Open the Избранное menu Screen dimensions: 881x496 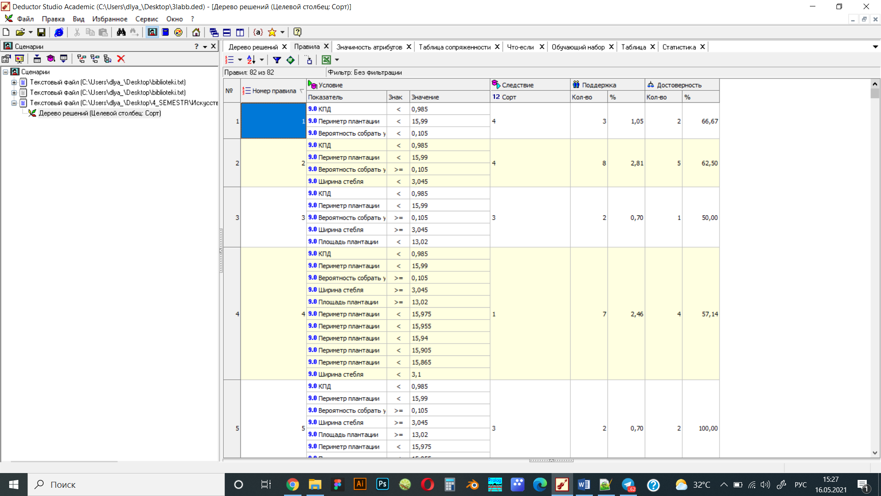(x=110, y=19)
